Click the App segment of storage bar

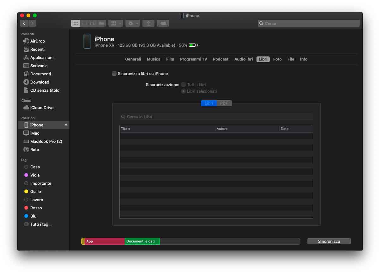click(x=105, y=241)
